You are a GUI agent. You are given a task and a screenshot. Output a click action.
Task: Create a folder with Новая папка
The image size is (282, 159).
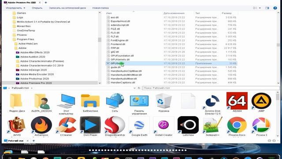100,8
